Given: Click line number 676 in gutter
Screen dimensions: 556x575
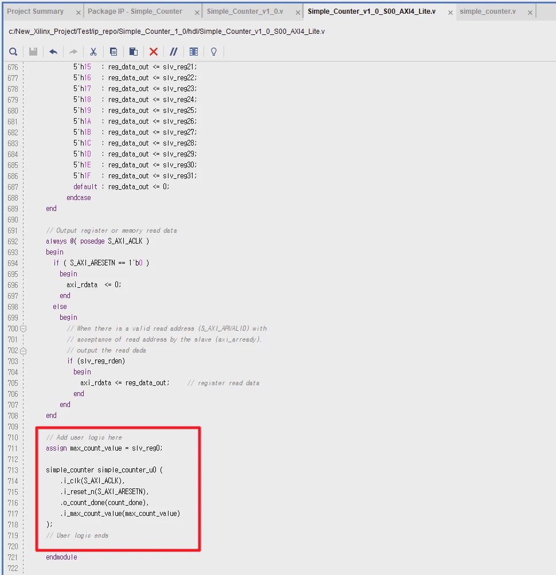Looking at the screenshot, I should pos(13,67).
